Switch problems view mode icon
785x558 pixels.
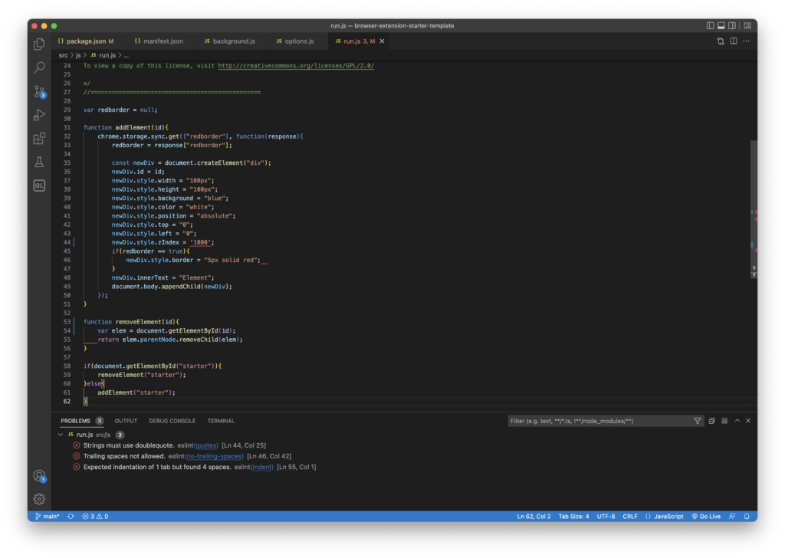pyautogui.click(x=724, y=421)
